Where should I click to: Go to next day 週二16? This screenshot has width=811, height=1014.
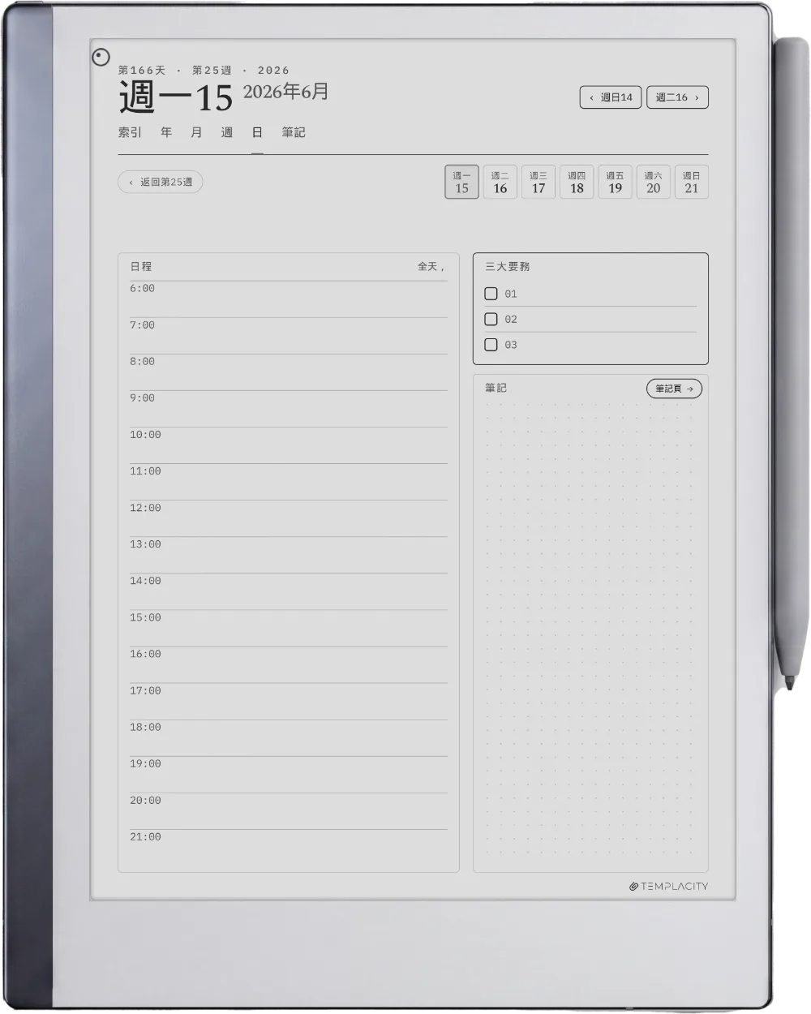677,97
